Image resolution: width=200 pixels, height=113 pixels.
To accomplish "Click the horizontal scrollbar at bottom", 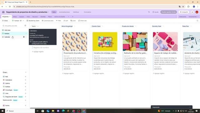I will pyautogui.click(x=90, y=108).
